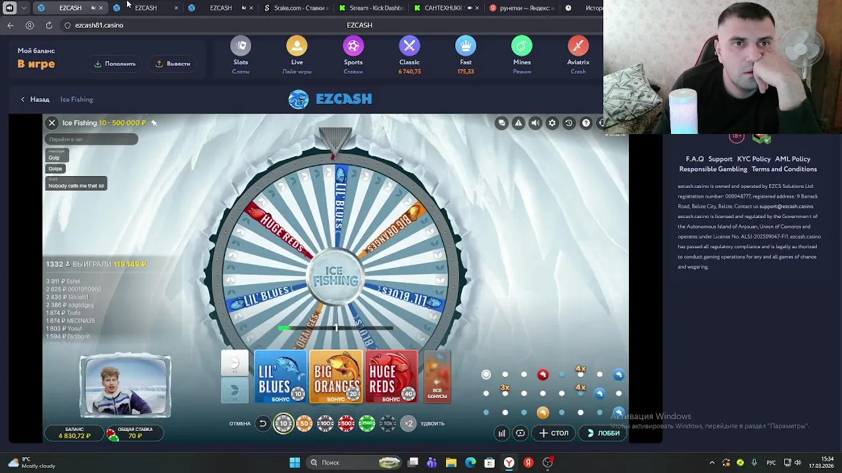The image size is (842, 473).
Task: Open the AML Policy link
Action: point(793,159)
